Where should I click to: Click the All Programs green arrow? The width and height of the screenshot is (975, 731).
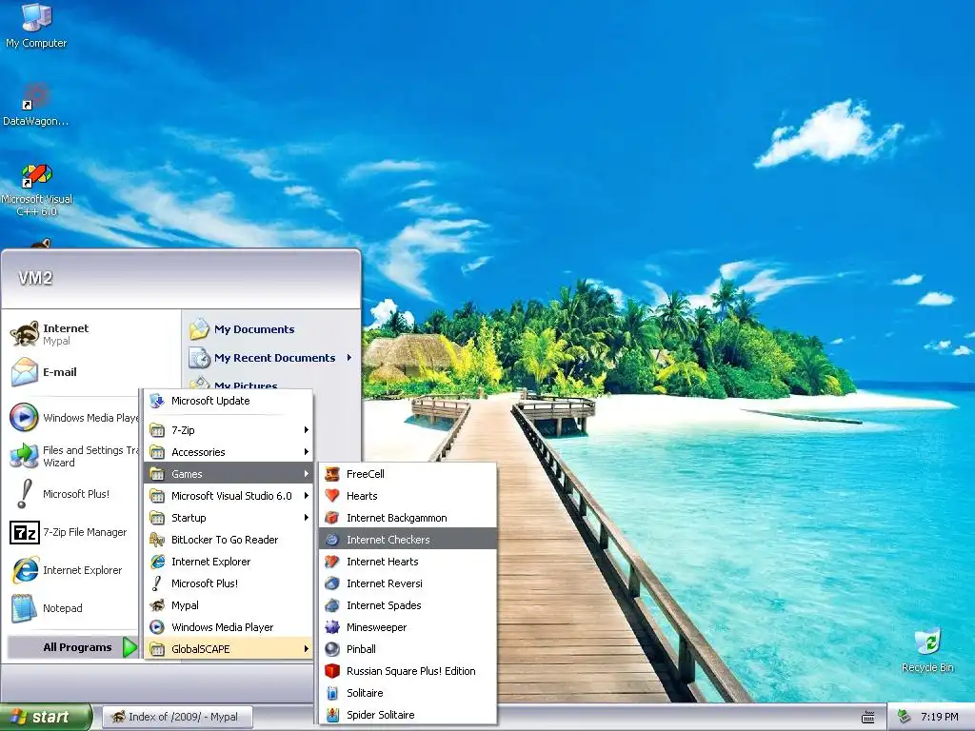coord(129,647)
